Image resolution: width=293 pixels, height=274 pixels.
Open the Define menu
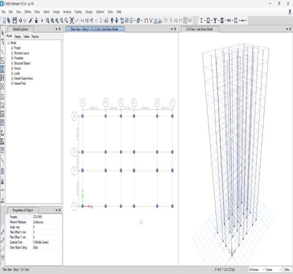[x=28, y=12]
